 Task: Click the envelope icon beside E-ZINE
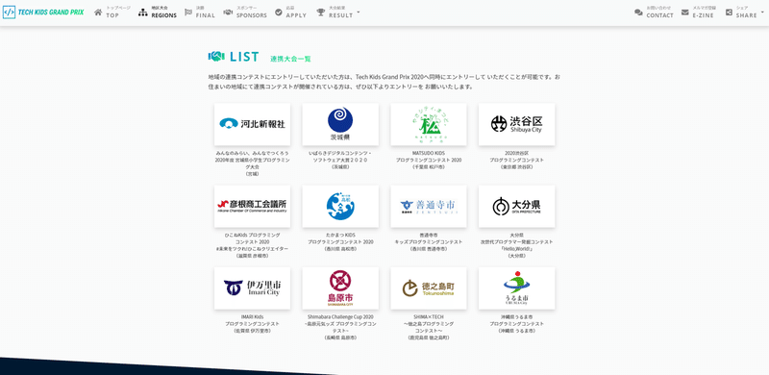(685, 12)
